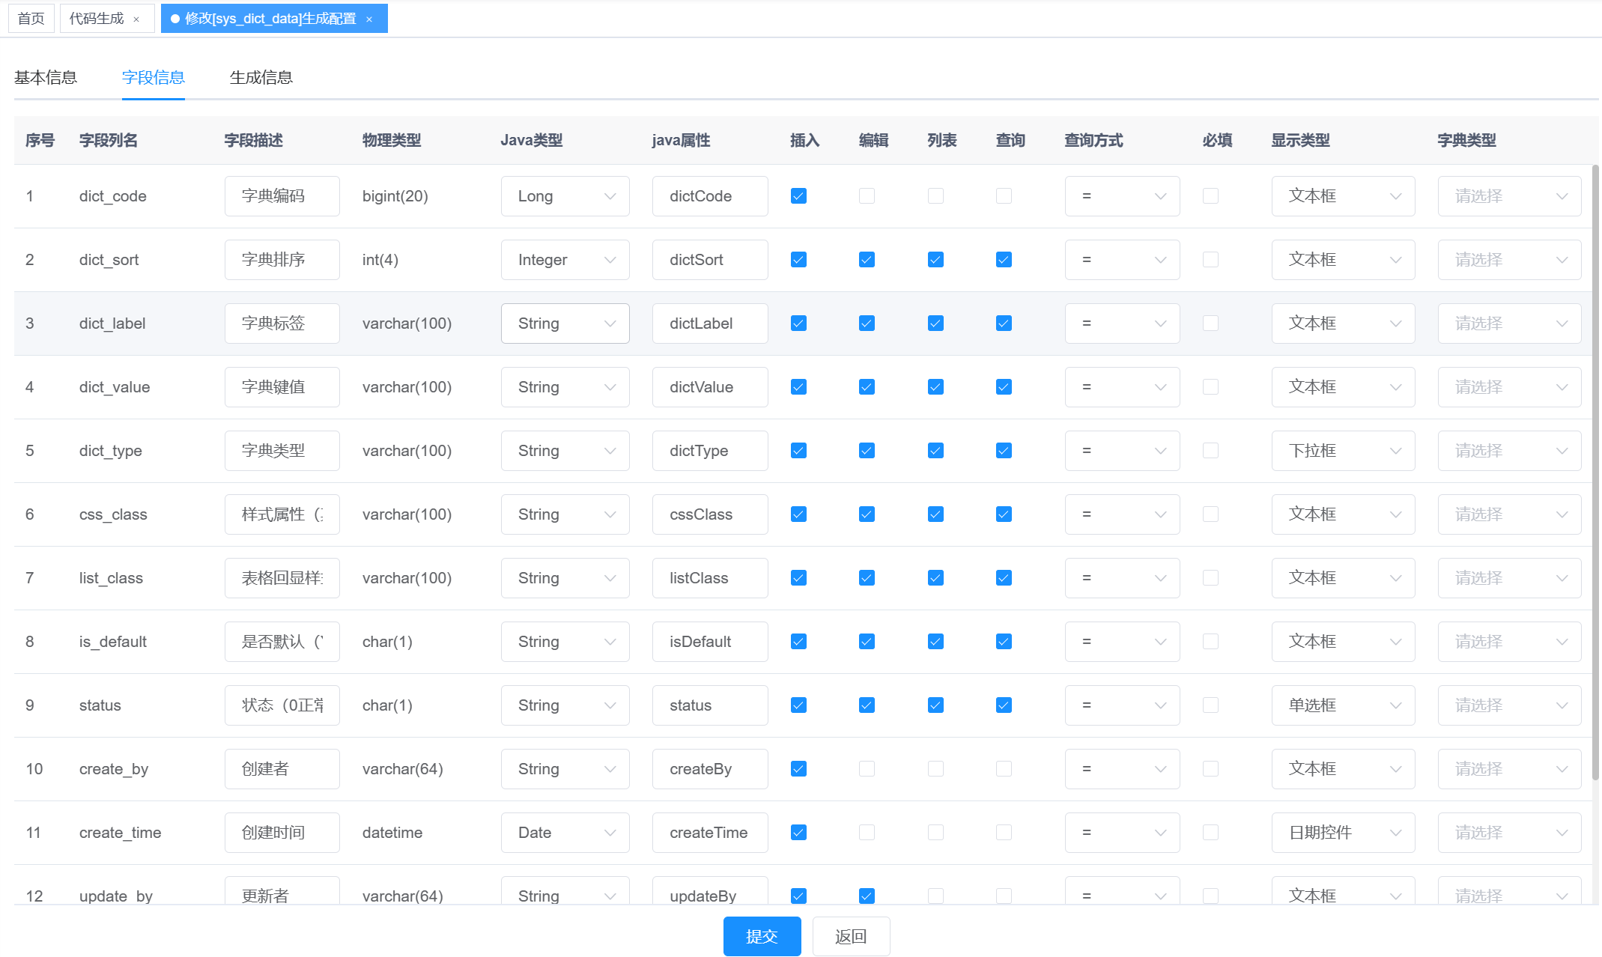Click the table's vertical scrollbar
The height and width of the screenshot is (957, 1602).
point(1595,472)
